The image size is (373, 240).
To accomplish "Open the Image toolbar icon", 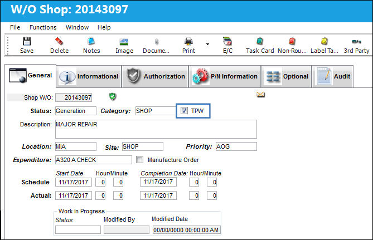I will click(x=124, y=42).
